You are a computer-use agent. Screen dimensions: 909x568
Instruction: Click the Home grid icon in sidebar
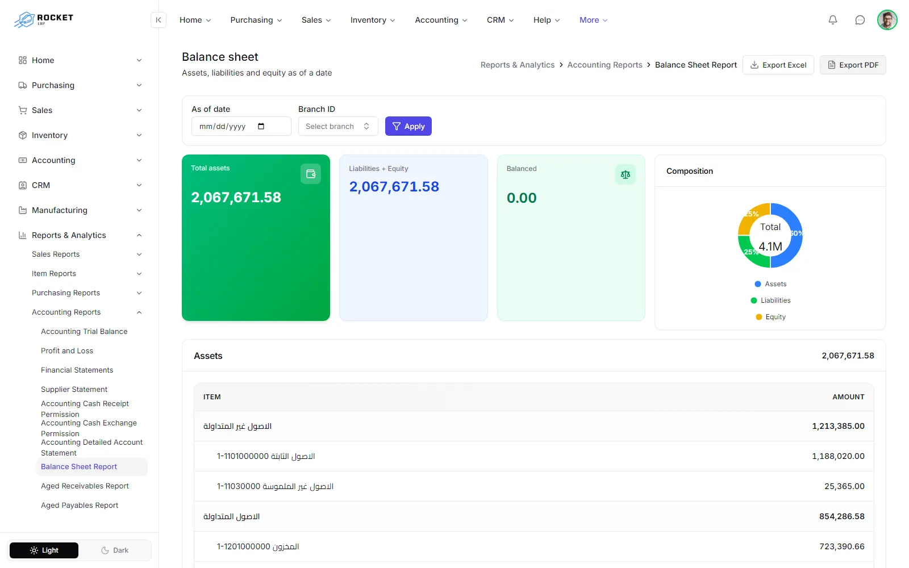(x=23, y=60)
